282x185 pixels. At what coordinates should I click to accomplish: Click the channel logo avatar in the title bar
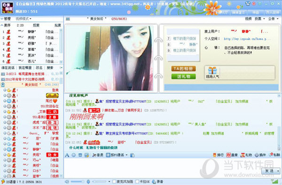click(x=8, y=7)
